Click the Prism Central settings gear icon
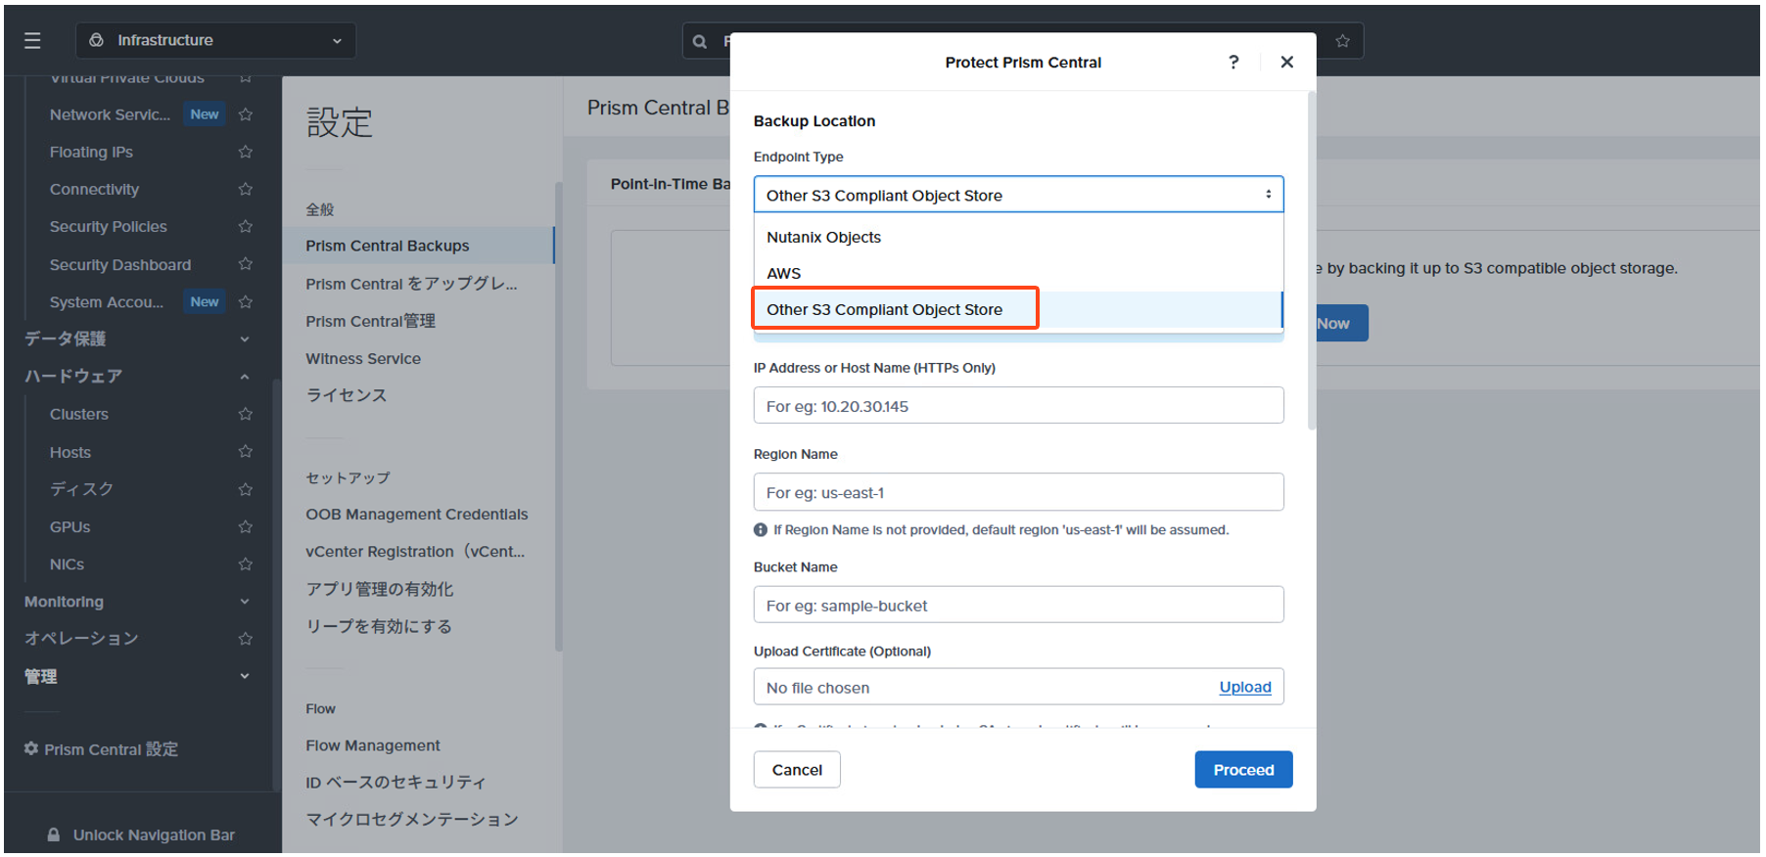 point(31,749)
